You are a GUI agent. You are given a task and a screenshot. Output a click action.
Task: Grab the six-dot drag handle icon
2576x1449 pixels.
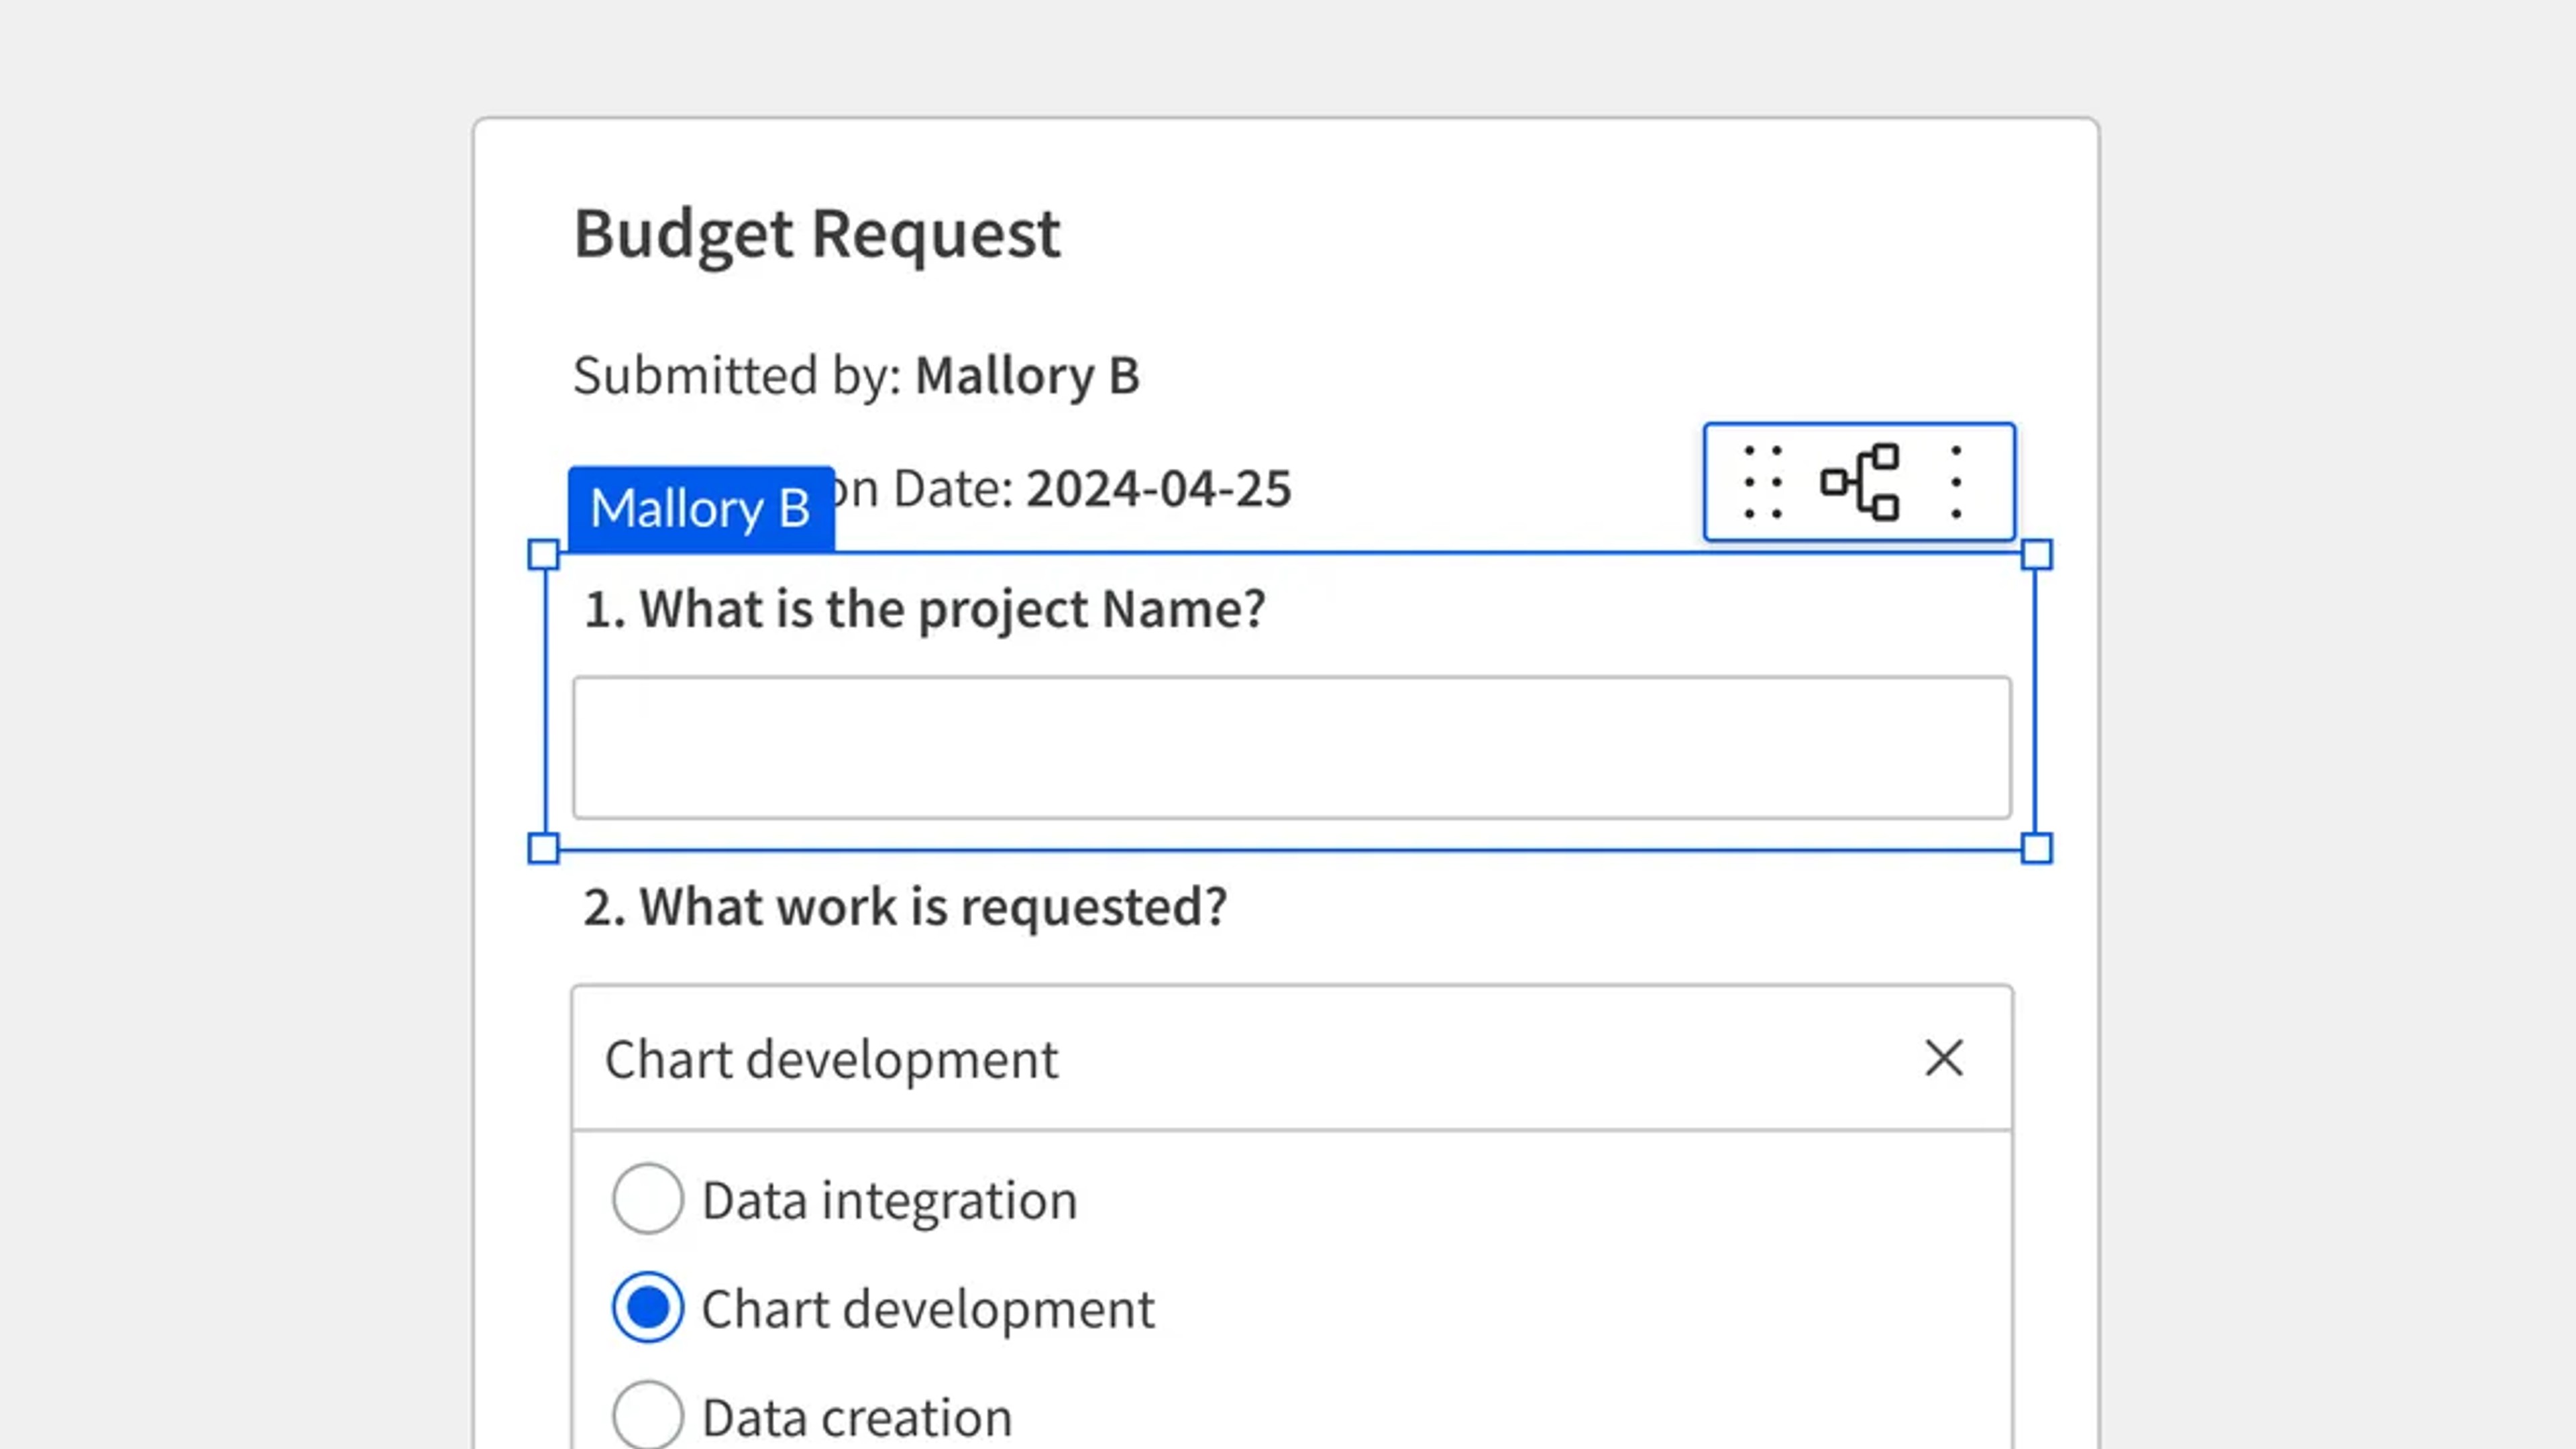(1763, 483)
